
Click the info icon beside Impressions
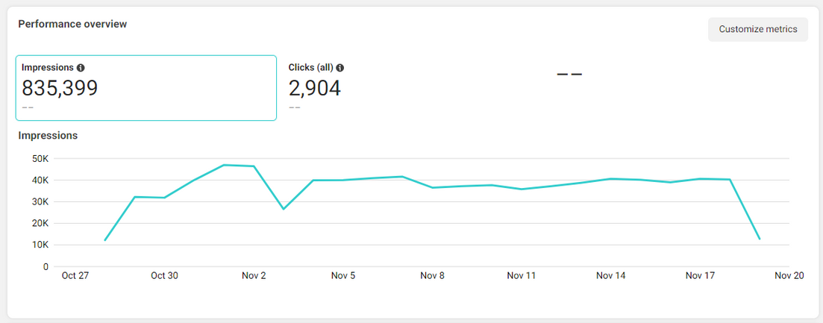tap(81, 68)
